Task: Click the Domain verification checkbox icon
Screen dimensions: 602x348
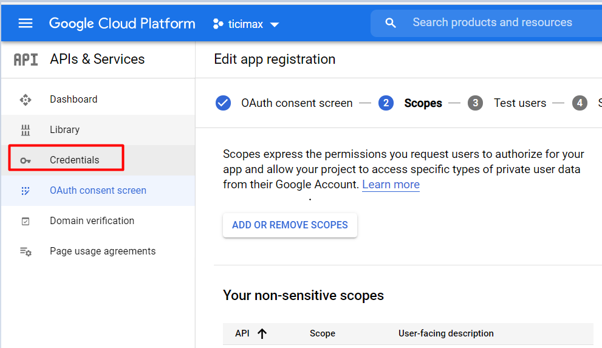Action: coord(26,221)
